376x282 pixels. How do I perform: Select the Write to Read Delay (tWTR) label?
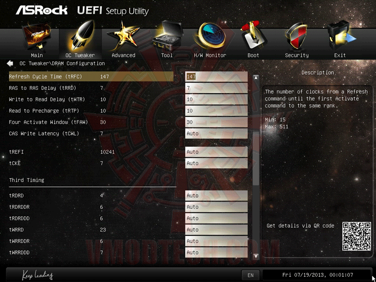[x=47, y=99]
